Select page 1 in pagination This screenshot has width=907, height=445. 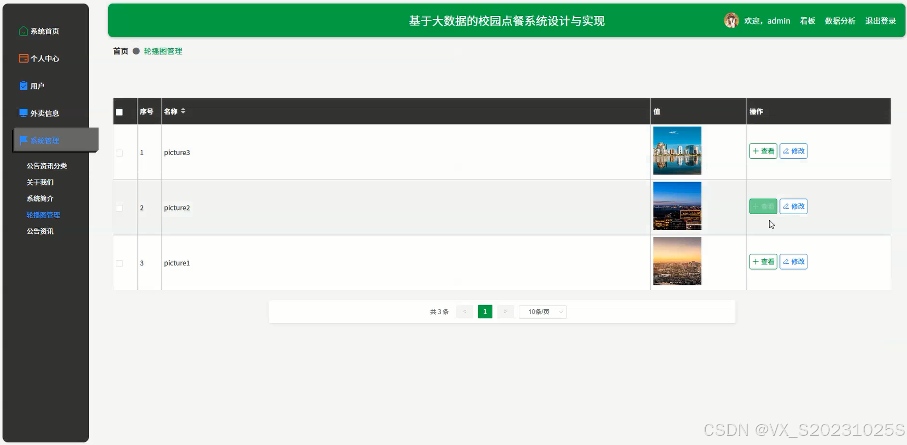485,312
